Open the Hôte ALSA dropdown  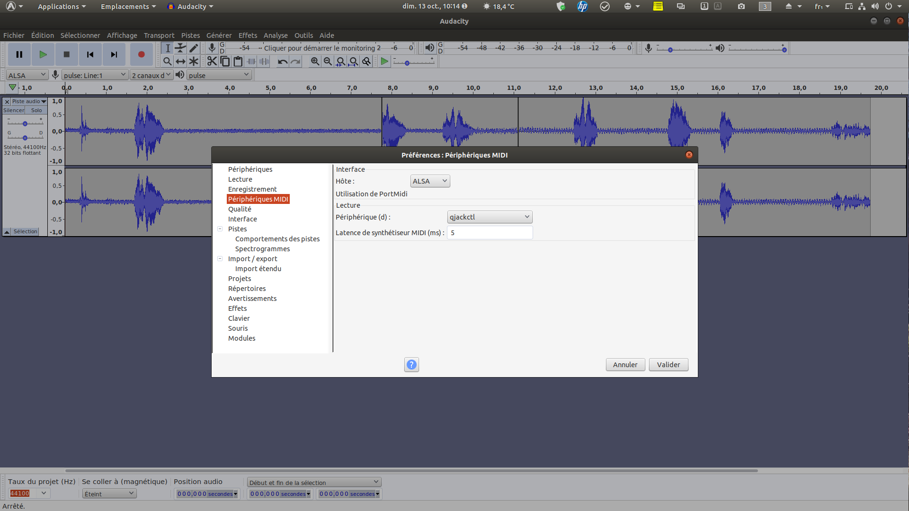click(430, 181)
